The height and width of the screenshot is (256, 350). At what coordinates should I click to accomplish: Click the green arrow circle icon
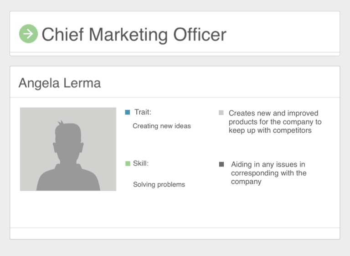click(x=28, y=34)
